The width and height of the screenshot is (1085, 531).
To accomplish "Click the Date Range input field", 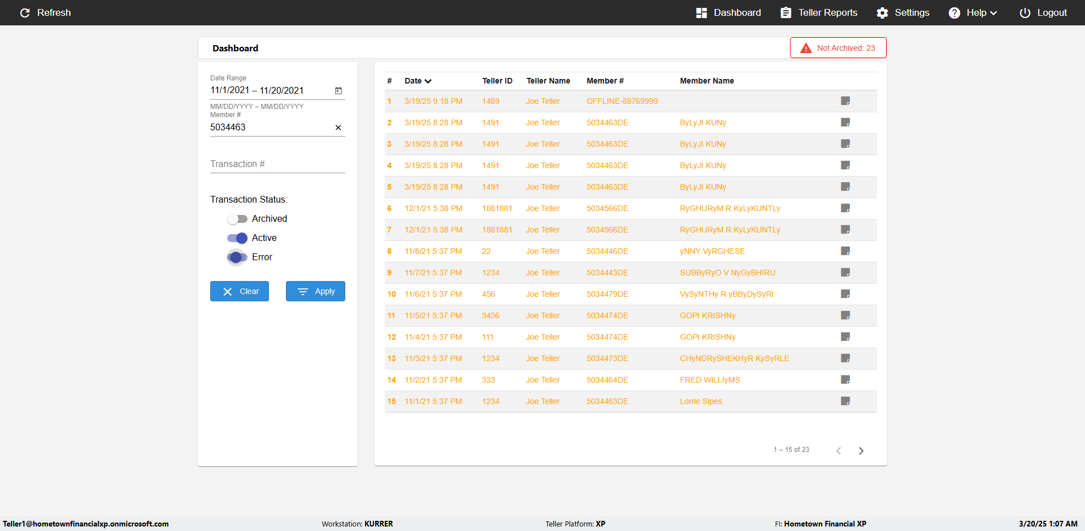I will [271, 90].
